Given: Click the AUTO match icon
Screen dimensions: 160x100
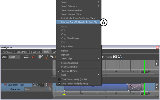Looking at the screenshot, I should click(x=120, y=57).
